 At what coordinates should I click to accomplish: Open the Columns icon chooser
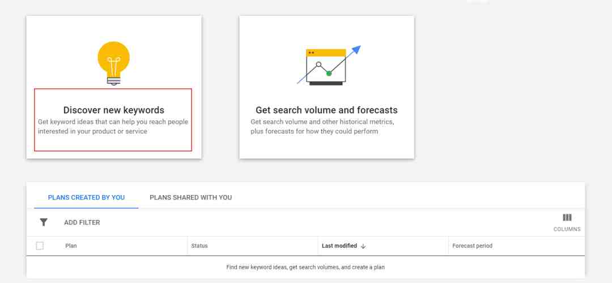coord(567,218)
